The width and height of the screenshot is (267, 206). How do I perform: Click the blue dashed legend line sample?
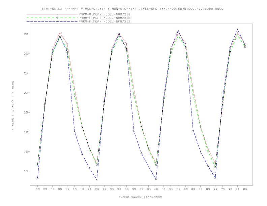[52, 22]
